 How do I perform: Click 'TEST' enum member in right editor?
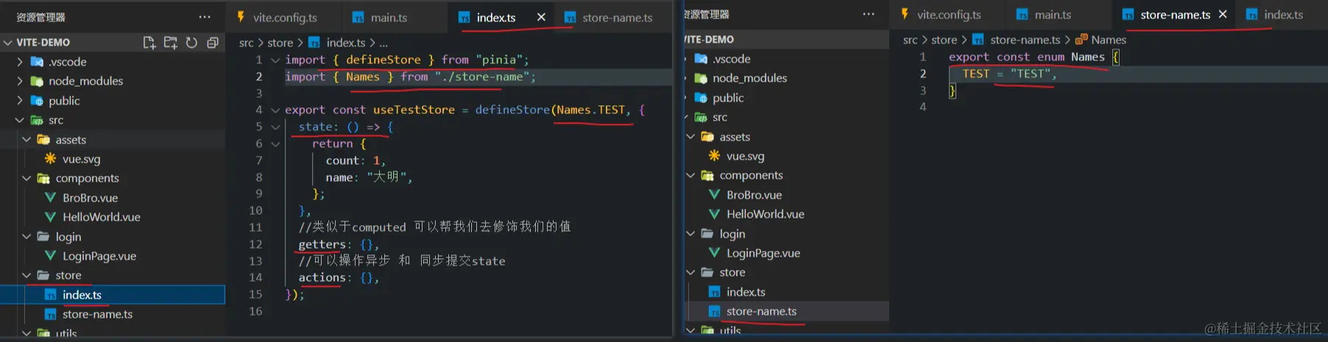click(975, 74)
